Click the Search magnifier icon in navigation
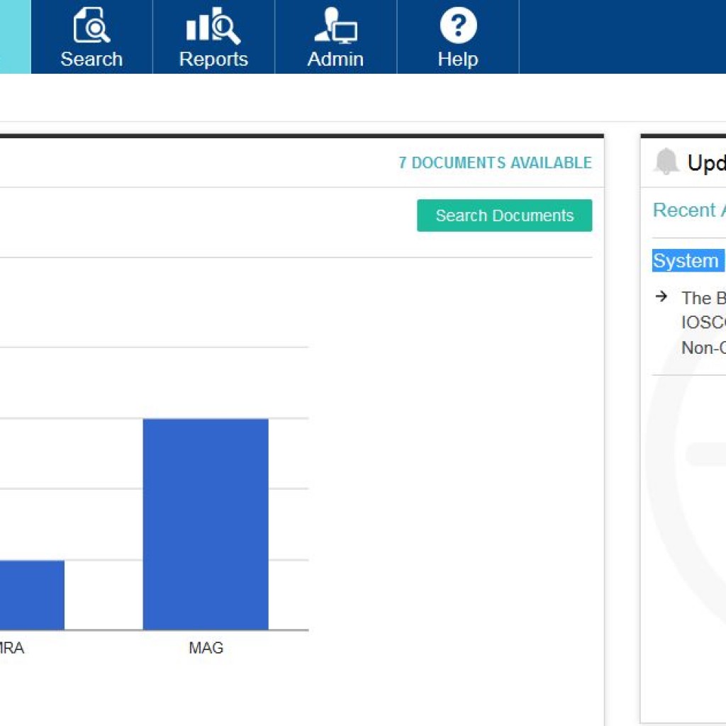The image size is (726, 726). pos(91,27)
